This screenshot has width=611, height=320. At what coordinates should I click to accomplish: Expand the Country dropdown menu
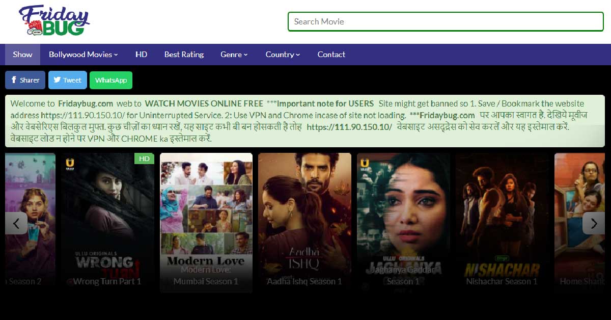click(x=283, y=55)
